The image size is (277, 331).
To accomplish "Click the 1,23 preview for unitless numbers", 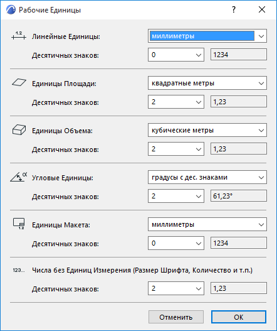I will [239, 288].
